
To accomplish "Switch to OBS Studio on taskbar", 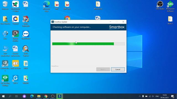I will 53,96.
